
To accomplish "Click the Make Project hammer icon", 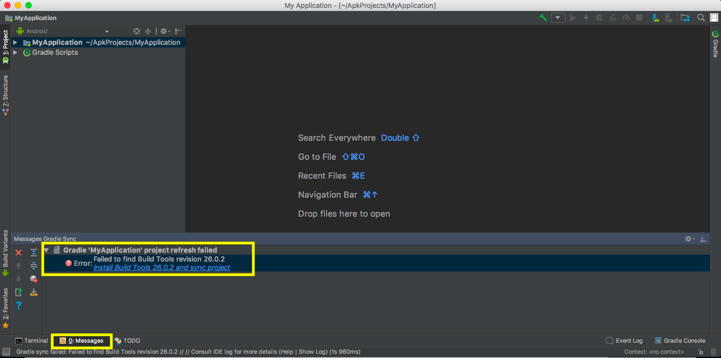I will [x=543, y=17].
